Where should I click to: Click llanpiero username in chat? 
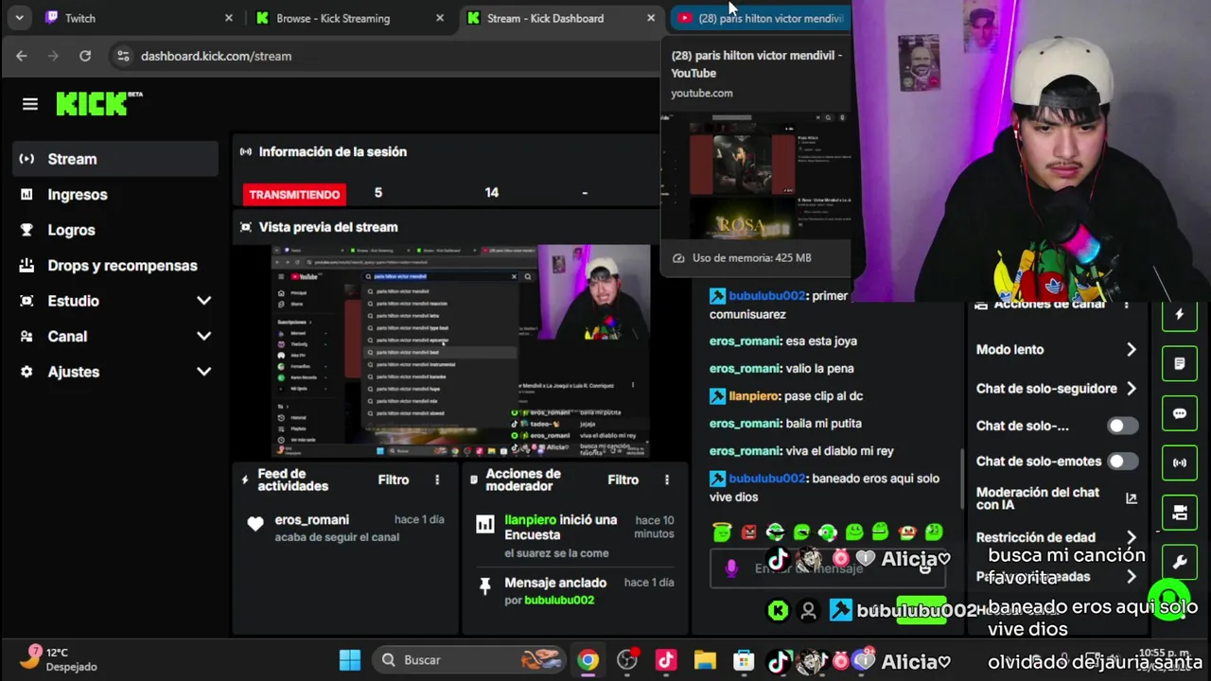[754, 396]
